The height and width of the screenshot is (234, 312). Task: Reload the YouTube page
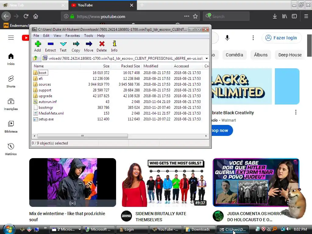click(x=26, y=16)
